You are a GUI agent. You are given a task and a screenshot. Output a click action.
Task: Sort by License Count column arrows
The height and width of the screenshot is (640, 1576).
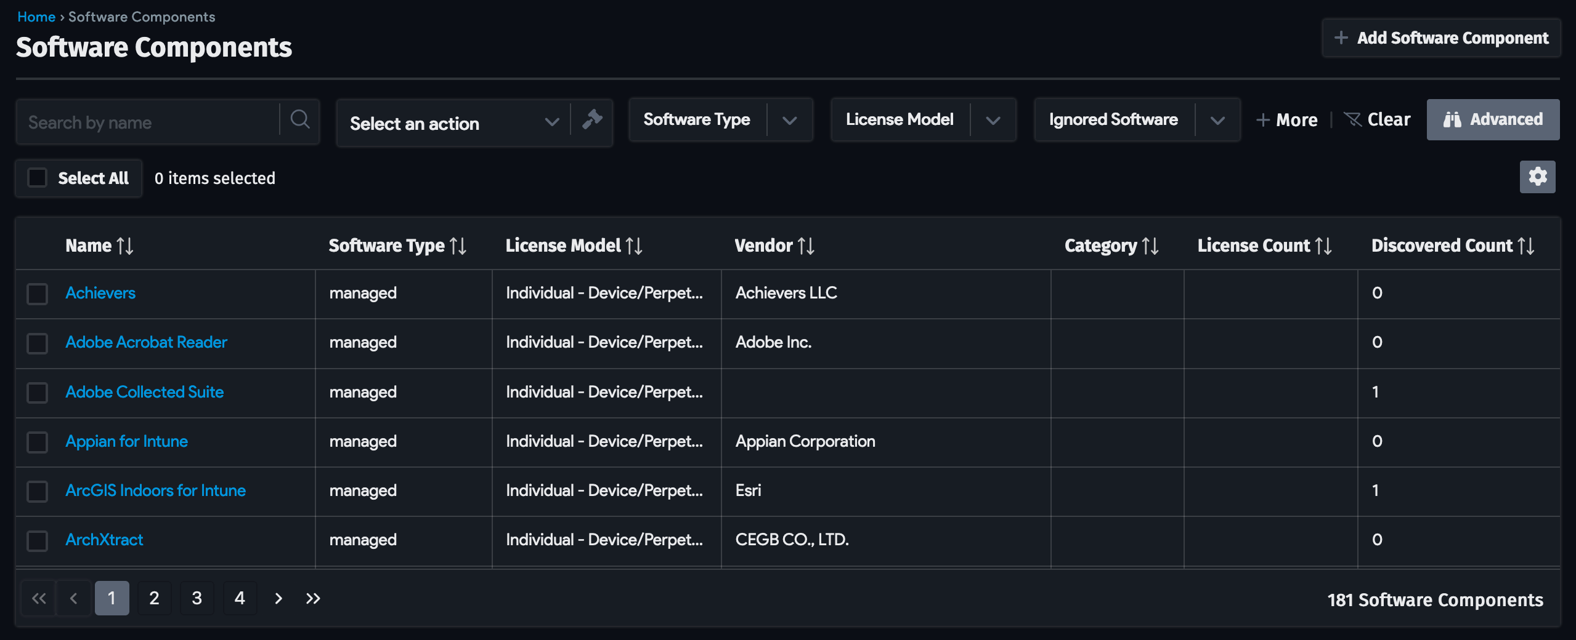[1323, 246]
